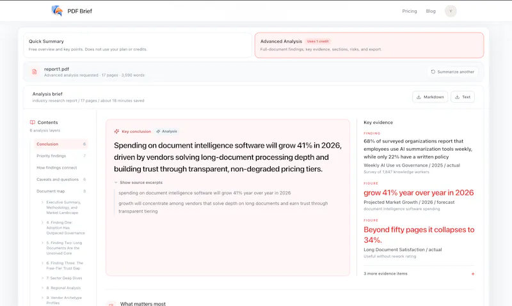The image size is (512, 306).
Task: Collapse the Show source excerpts section
Action: [138, 183]
